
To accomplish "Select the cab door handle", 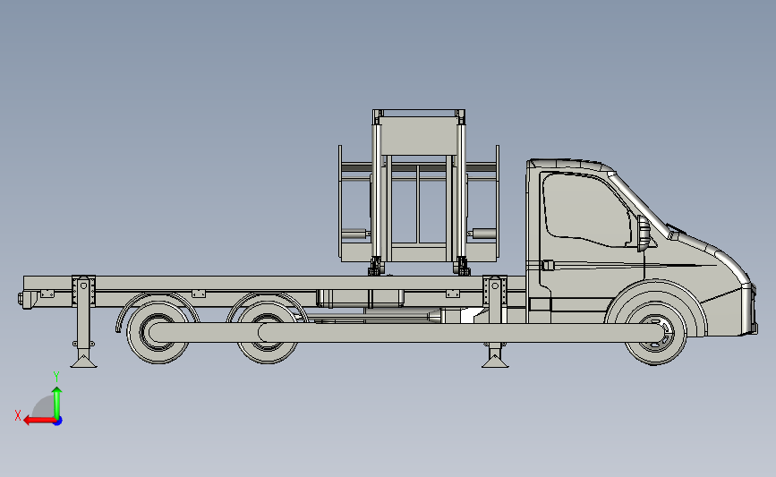I will [x=547, y=265].
